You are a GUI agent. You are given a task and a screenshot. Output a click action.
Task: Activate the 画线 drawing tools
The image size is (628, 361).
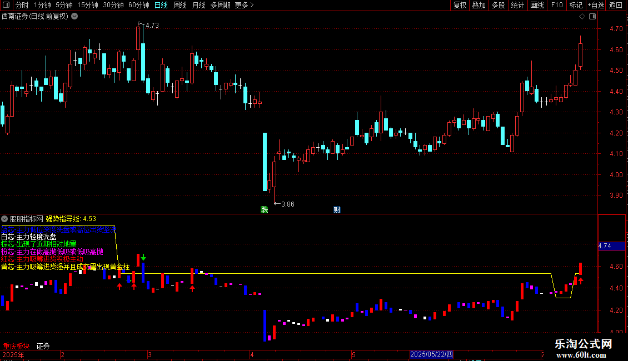537,5
